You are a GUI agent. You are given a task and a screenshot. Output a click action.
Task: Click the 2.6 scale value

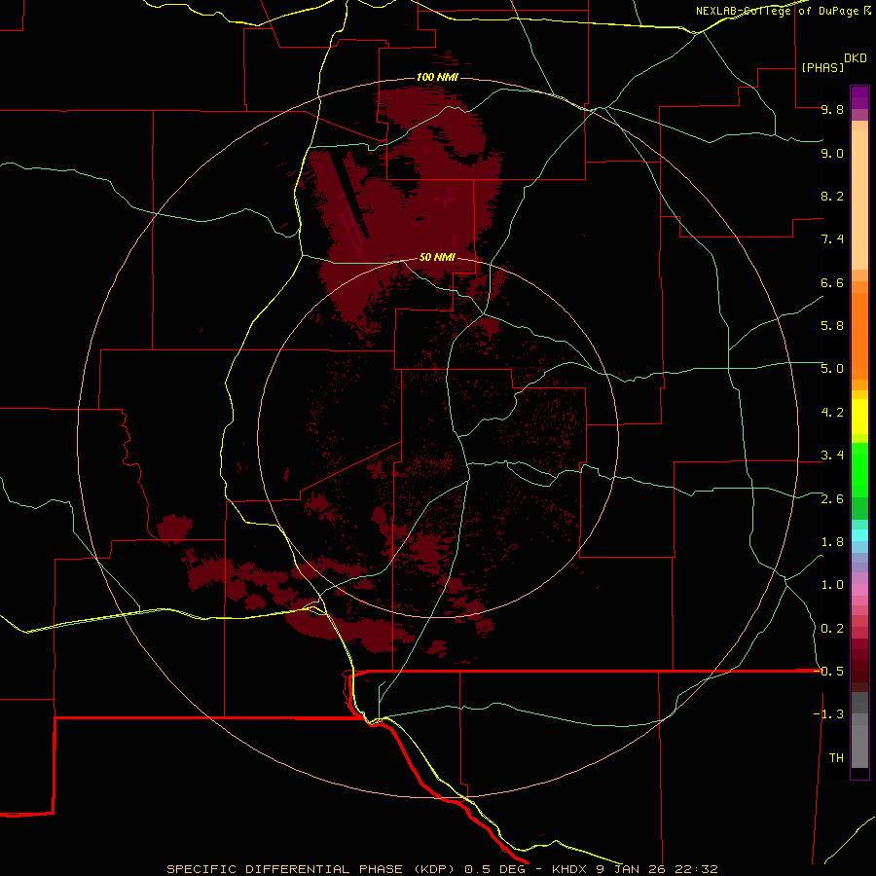832,499
